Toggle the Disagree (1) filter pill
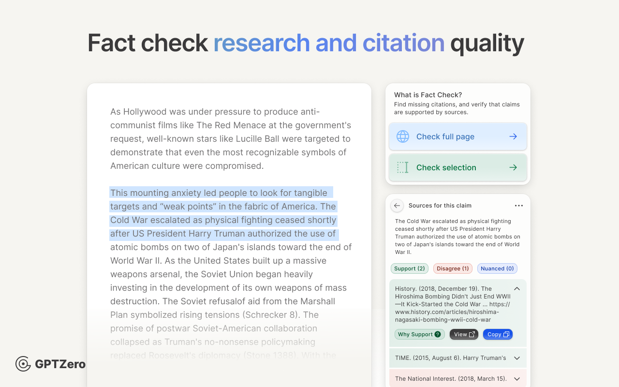619x387 pixels. [453, 268]
